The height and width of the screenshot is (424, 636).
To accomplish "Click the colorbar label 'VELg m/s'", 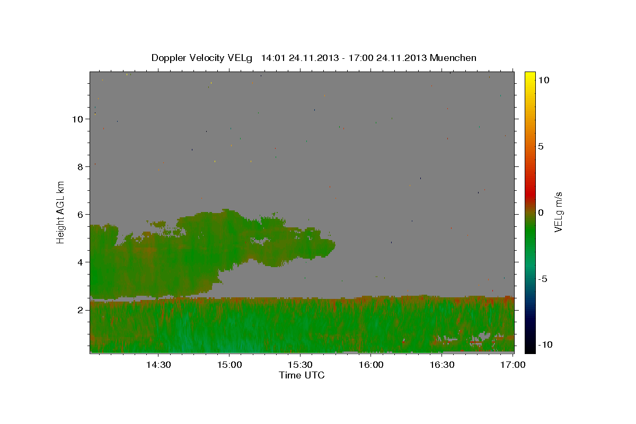I will (x=559, y=212).
